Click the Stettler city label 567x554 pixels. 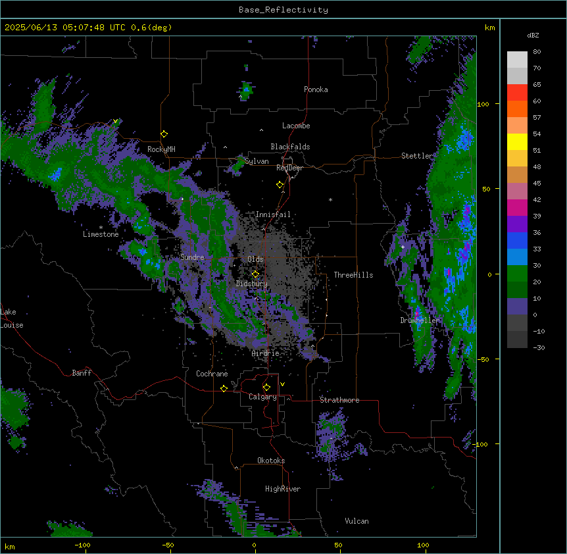click(417, 156)
